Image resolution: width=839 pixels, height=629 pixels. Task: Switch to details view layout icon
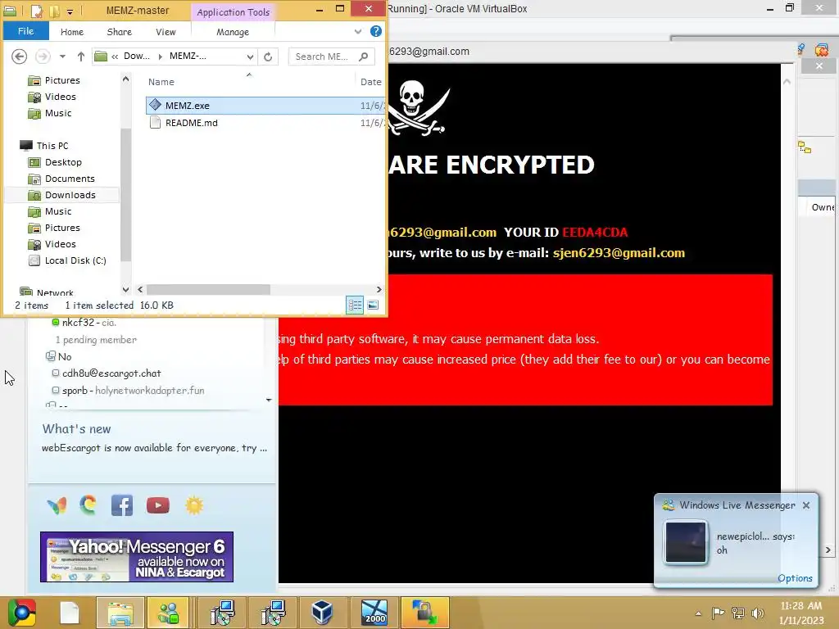coord(355,305)
